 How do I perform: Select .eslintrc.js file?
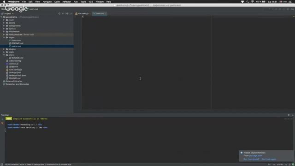pos(14,64)
